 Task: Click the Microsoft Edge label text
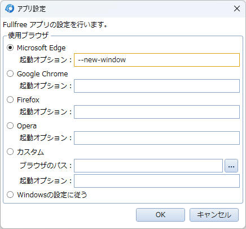point(41,48)
